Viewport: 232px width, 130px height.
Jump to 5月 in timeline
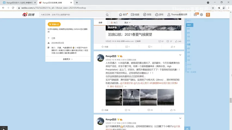(189, 44)
